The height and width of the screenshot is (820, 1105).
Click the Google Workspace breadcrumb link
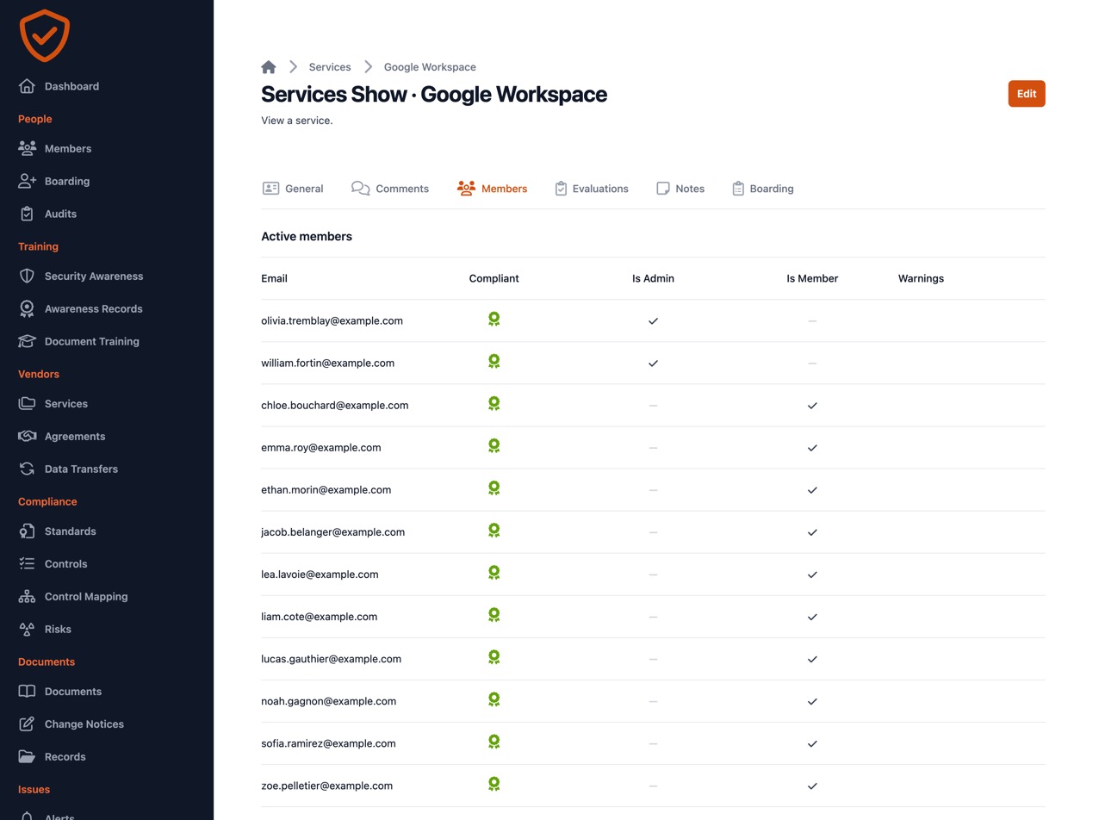430,67
